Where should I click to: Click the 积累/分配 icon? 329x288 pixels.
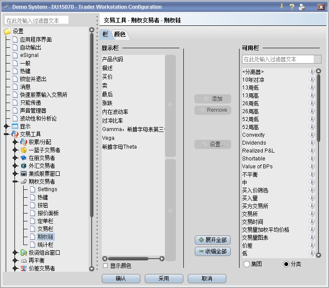pyautogui.click(x=24, y=142)
